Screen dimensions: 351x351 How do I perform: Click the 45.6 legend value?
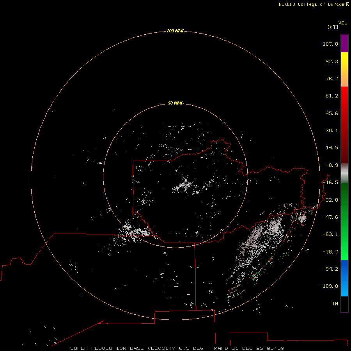332,113
